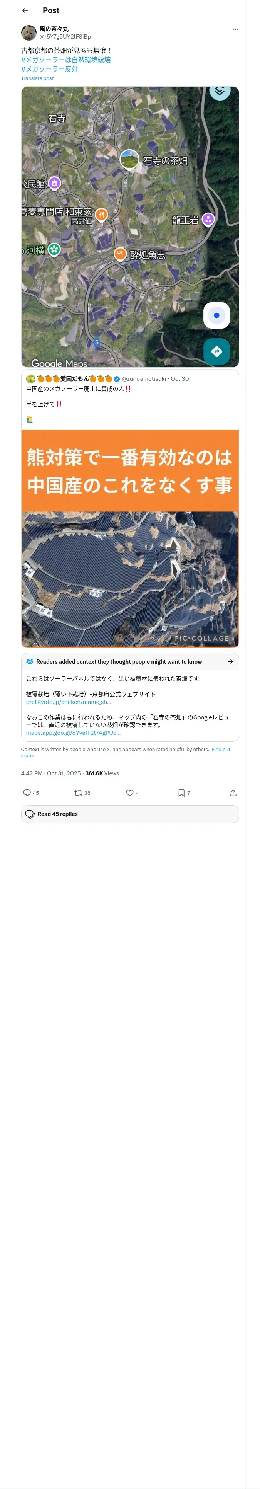Expand the community note arrow
This screenshot has height=1489, width=260.
click(230, 661)
